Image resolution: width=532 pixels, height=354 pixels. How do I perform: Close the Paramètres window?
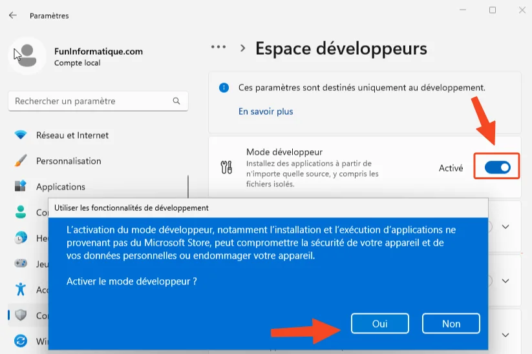[522, 10]
